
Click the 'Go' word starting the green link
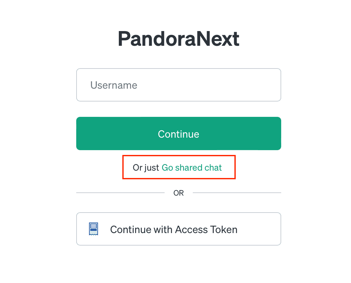pos(167,167)
